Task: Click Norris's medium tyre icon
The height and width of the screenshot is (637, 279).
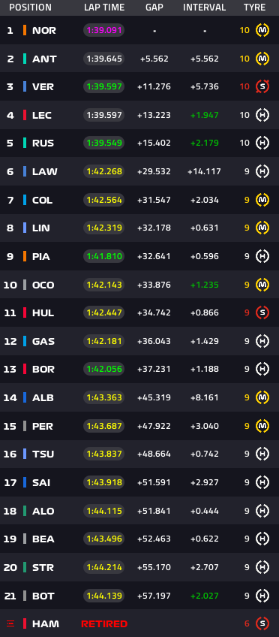Action: 262,30
